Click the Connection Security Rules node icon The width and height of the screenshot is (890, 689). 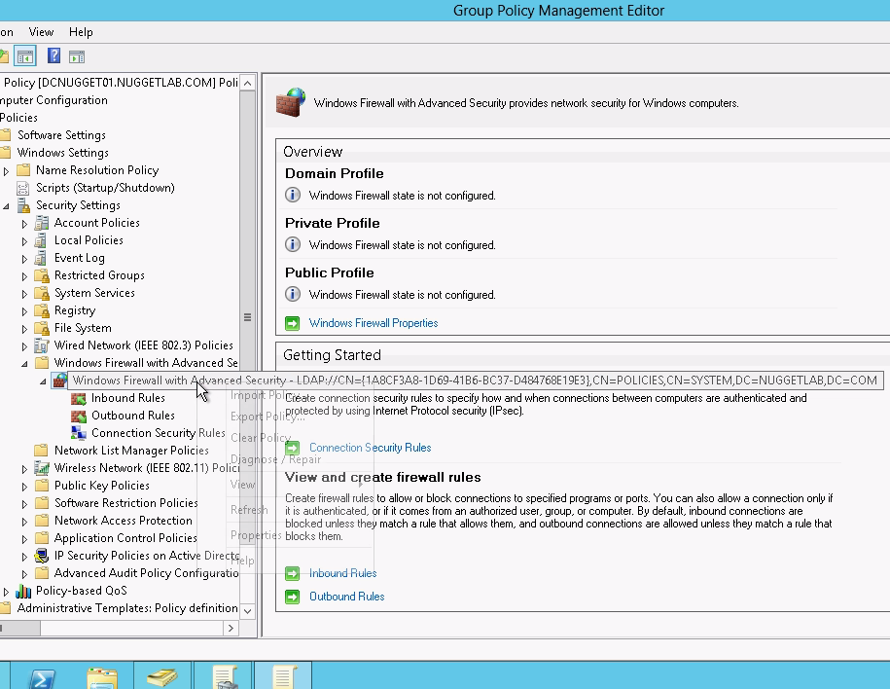[x=78, y=433]
